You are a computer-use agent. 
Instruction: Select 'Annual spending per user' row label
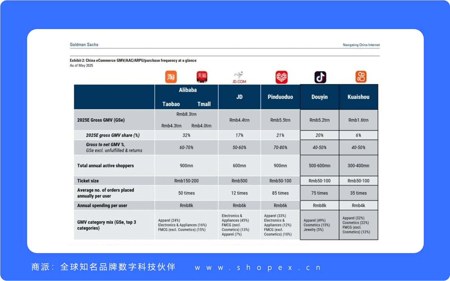click(x=102, y=205)
